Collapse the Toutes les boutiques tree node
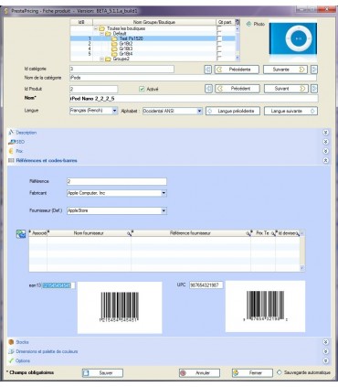This screenshot has width=338, height=387. pos(96,28)
